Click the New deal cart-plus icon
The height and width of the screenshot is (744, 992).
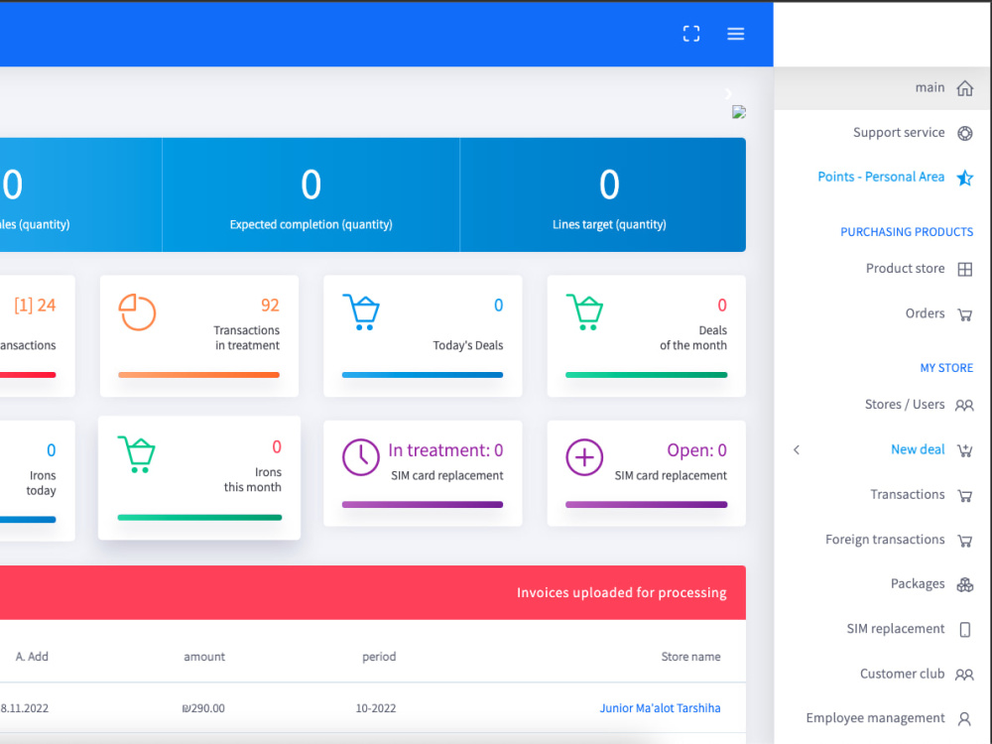964,450
